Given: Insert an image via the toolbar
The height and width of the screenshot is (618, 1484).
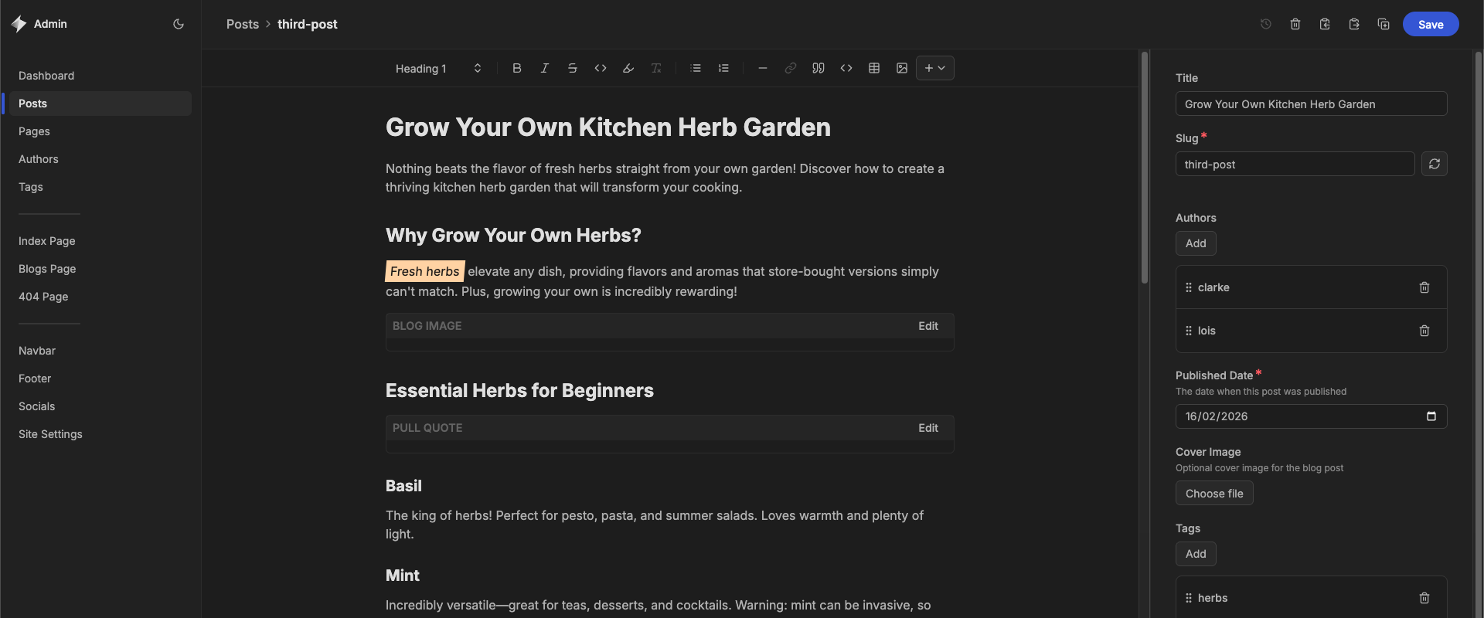Looking at the screenshot, I should 901,68.
